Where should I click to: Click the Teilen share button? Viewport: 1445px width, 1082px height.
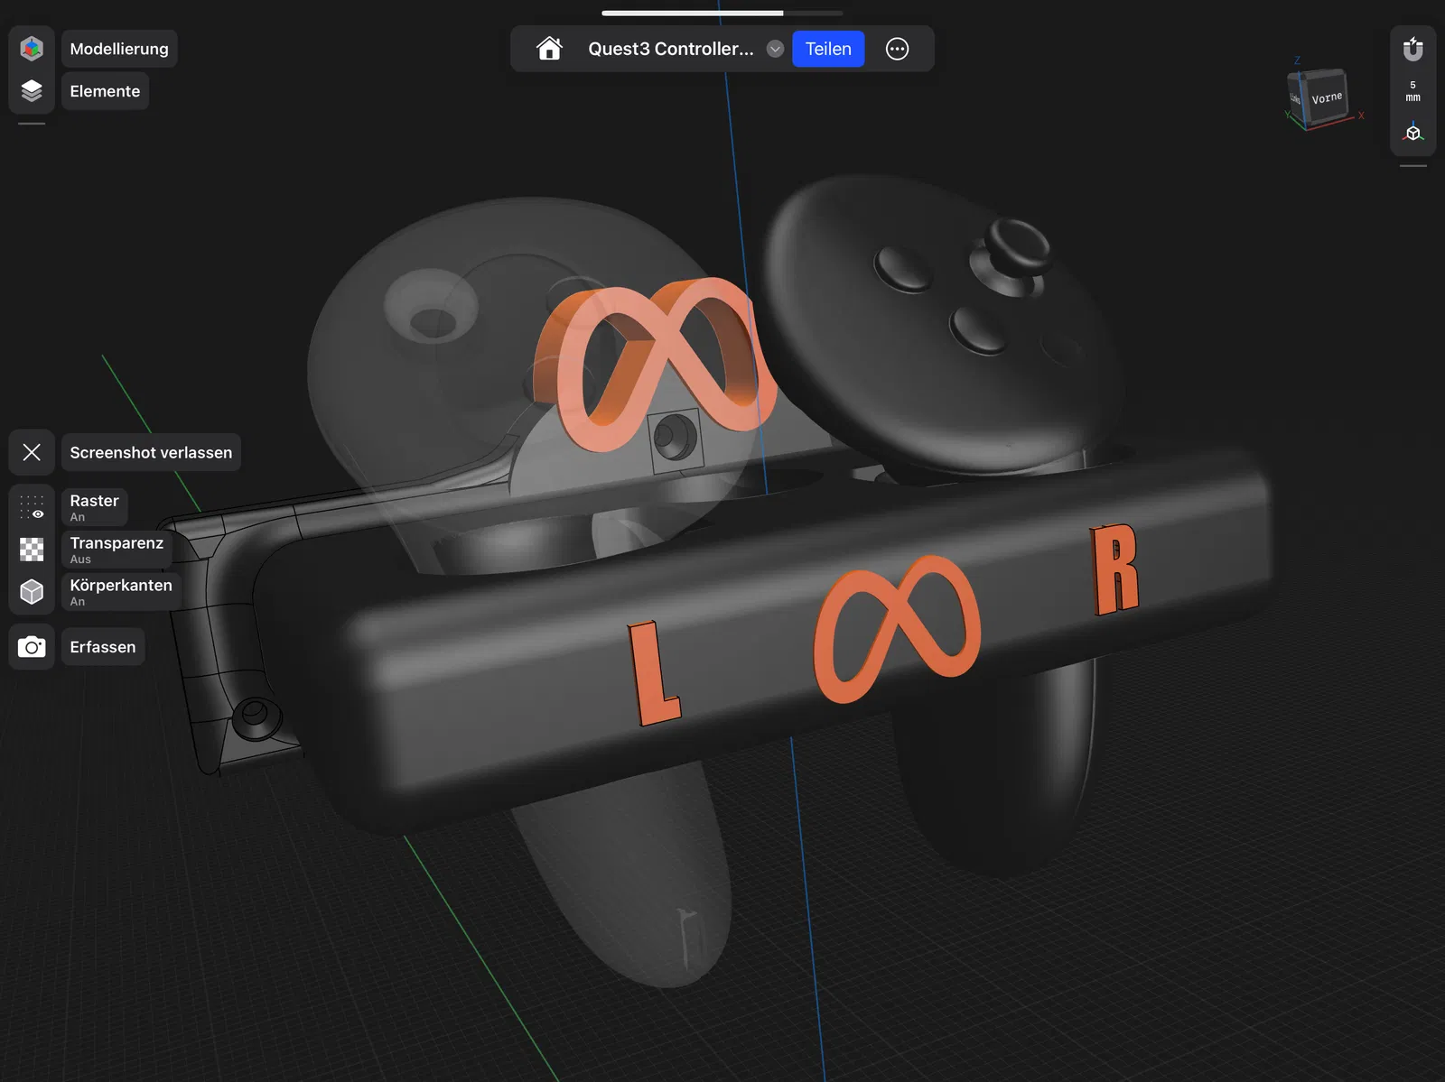(828, 49)
